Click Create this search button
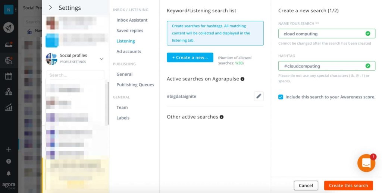Viewport: 382px width, 193px height. 348,186
